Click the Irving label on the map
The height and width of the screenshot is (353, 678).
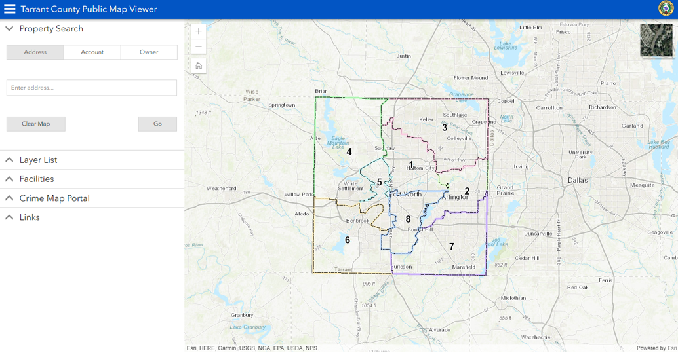click(x=521, y=167)
